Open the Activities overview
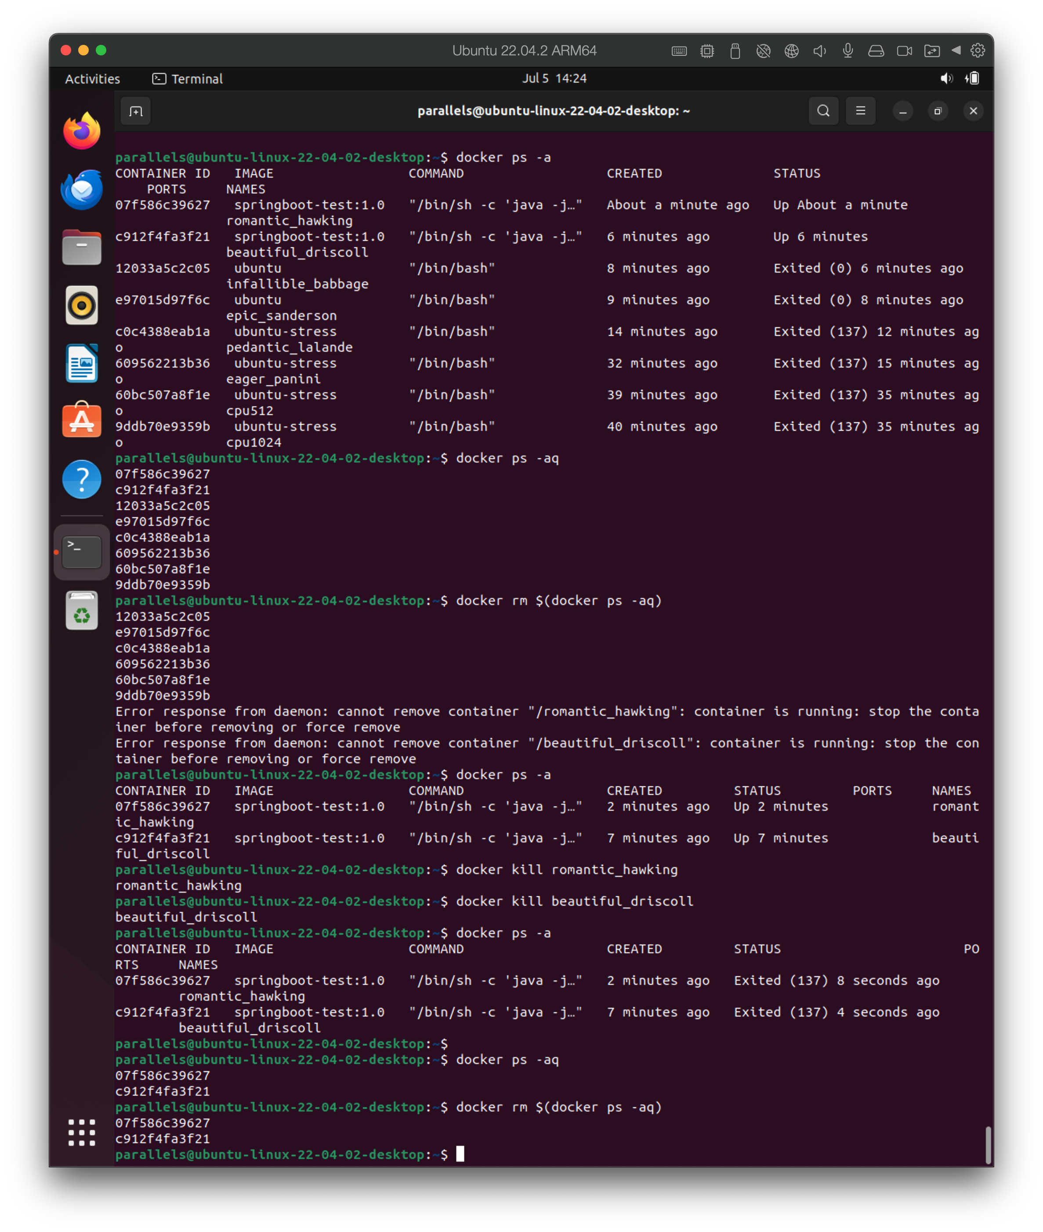 (x=92, y=79)
